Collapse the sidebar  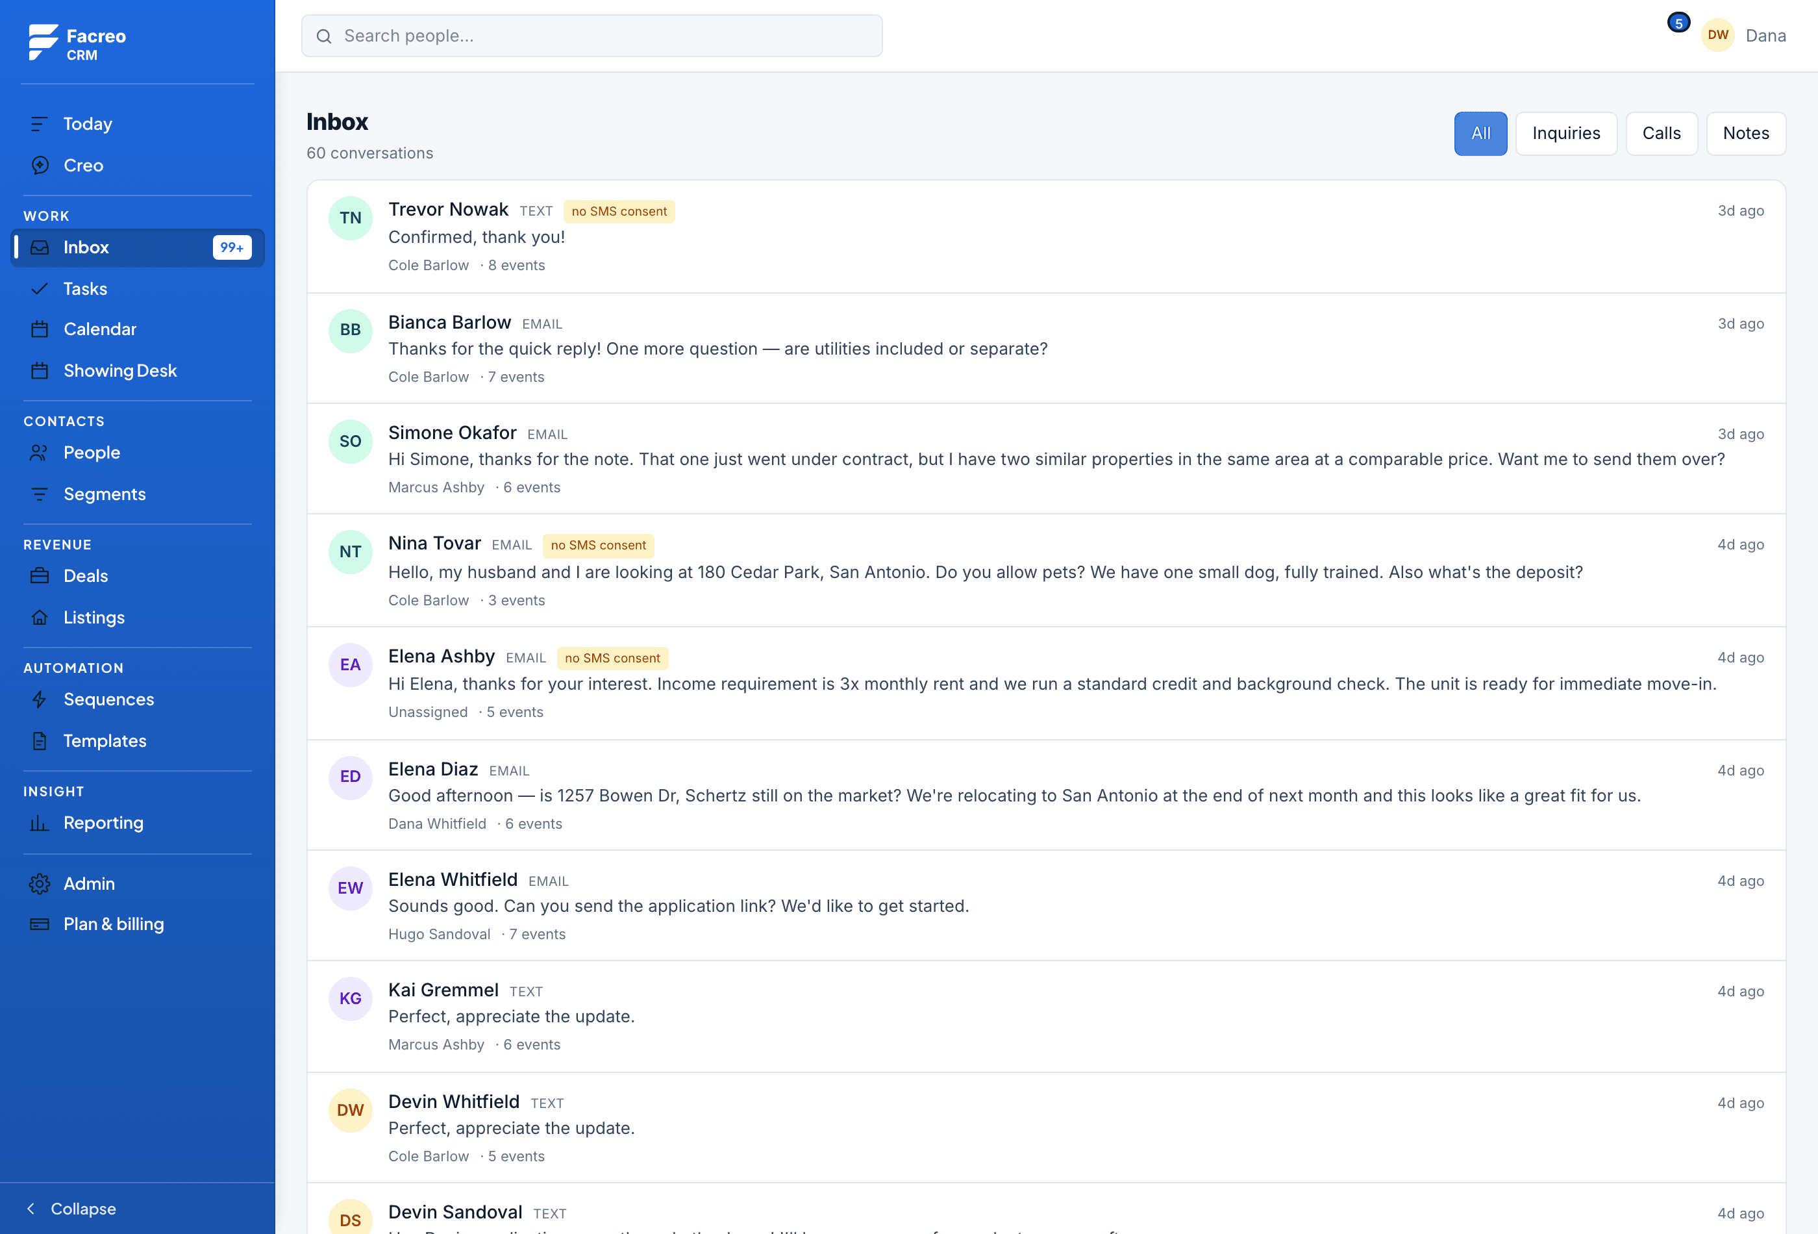coord(72,1208)
